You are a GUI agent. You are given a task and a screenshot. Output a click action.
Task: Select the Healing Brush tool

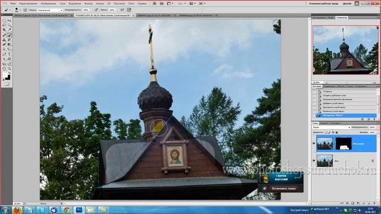(4, 34)
